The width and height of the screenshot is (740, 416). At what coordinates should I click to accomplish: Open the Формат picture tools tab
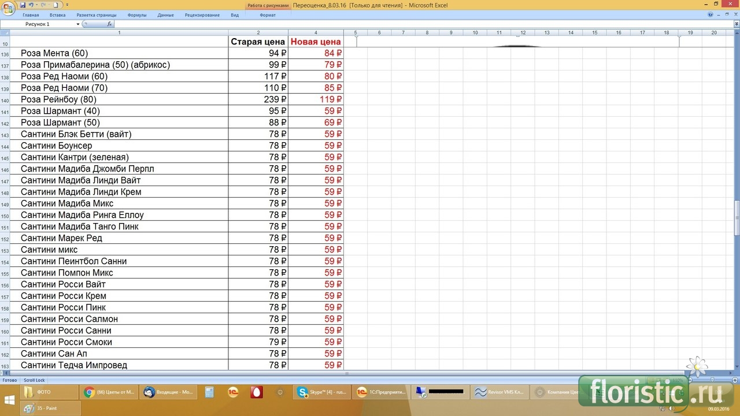pyautogui.click(x=268, y=15)
